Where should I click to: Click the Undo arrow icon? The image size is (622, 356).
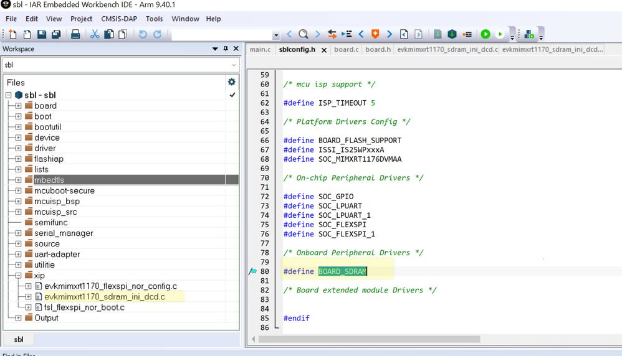tap(143, 34)
